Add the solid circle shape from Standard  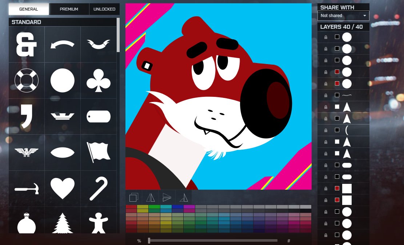(62, 80)
